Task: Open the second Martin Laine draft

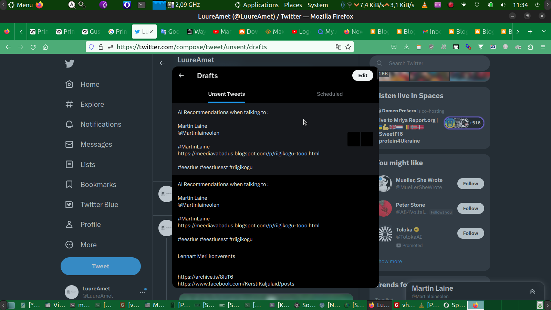Action: click(x=275, y=211)
